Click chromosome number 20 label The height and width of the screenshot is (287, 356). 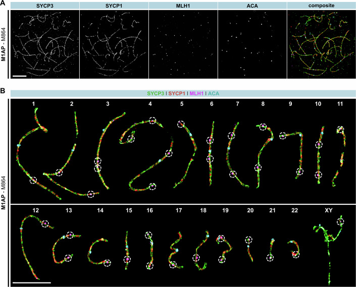click(250, 210)
